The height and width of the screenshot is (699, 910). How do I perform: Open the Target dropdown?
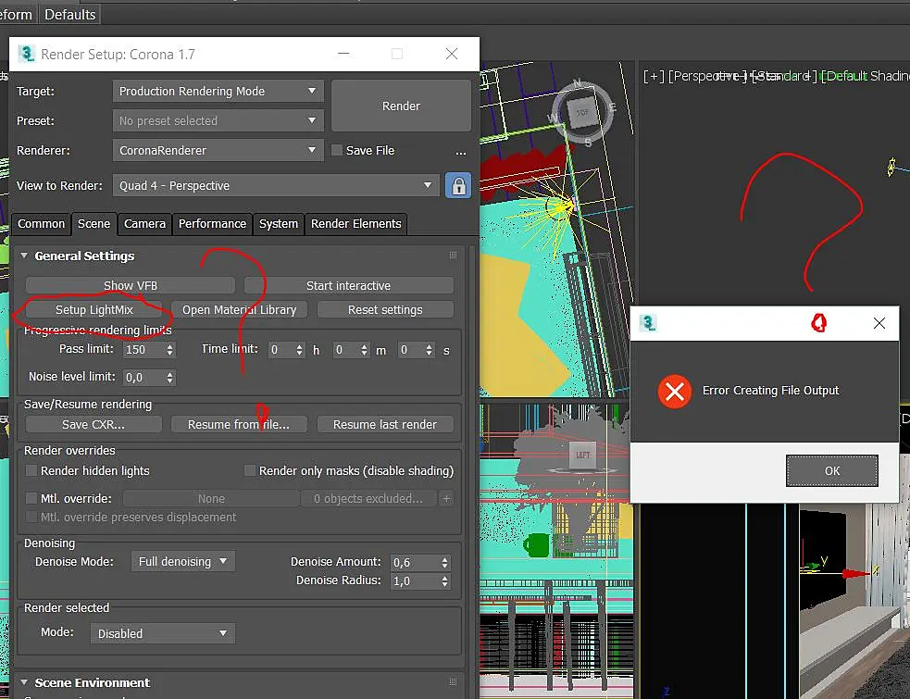click(x=218, y=91)
